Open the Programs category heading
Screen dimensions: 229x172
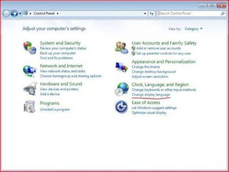(50, 103)
